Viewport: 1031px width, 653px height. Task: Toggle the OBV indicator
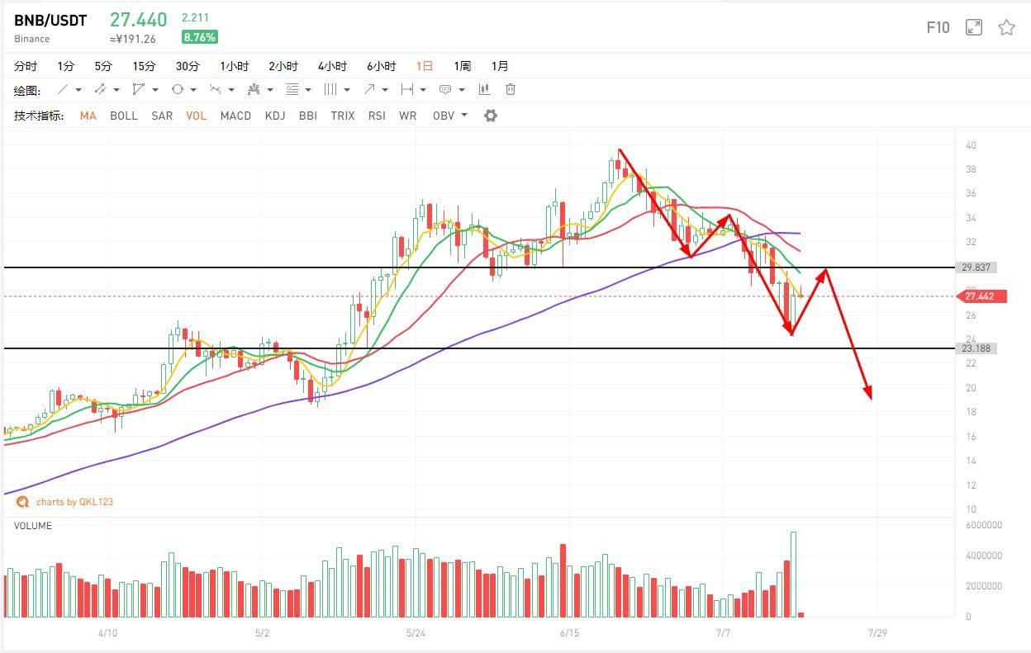pos(444,116)
